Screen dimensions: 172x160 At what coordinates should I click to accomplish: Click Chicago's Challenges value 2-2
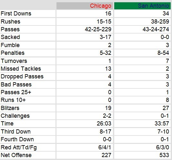pos(107,116)
